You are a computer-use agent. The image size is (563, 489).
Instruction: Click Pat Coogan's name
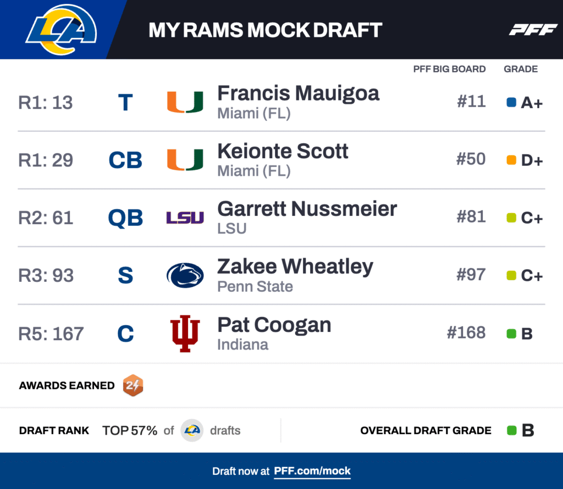(x=274, y=325)
